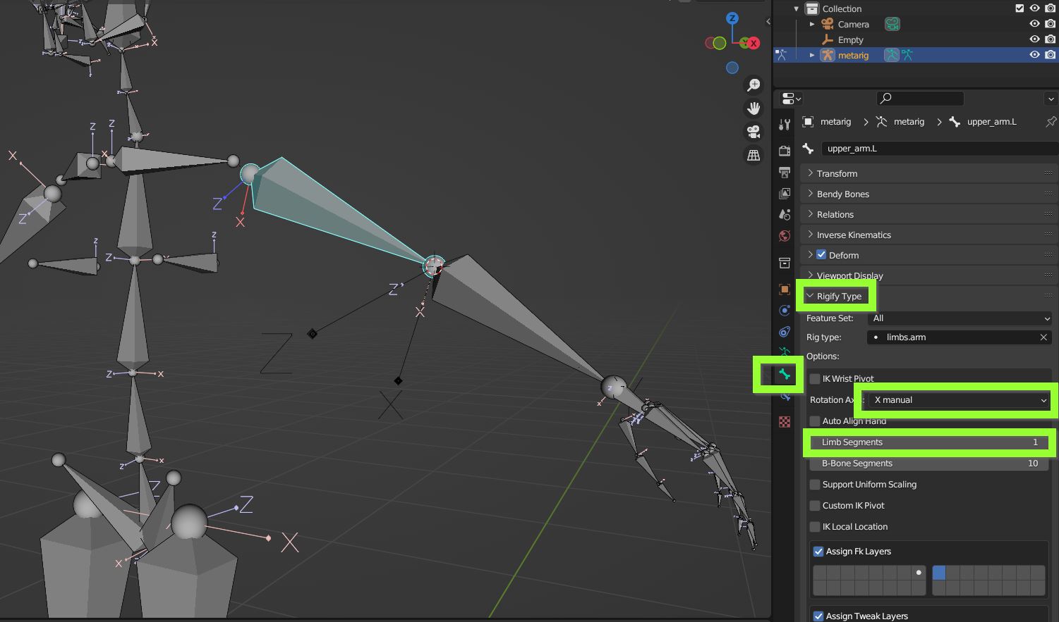Enable Support Uniform Scaling
The height and width of the screenshot is (622, 1059).
815,484
